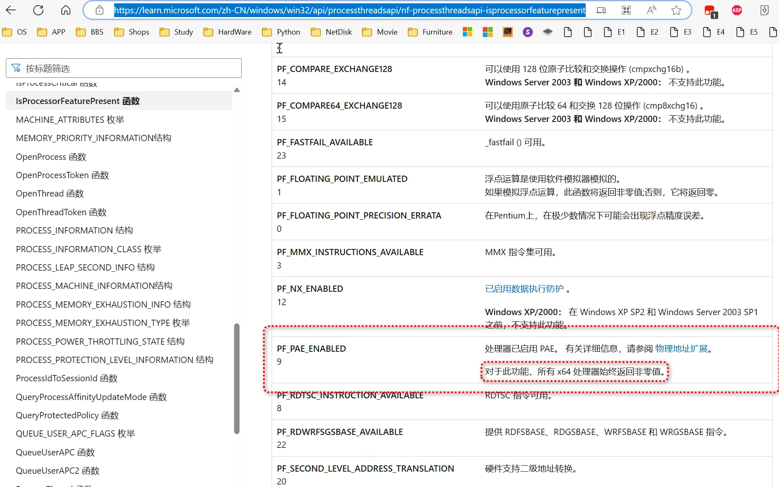Open QUEUE_USER_APC_FLAGS 枚举 in the sidebar
The height and width of the screenshot is (487, 779).
coord(75,434)
